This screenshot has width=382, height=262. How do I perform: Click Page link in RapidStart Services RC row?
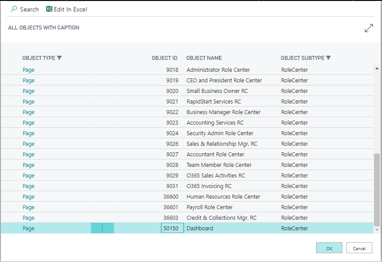pyautogui.click(x=29, y=101)
